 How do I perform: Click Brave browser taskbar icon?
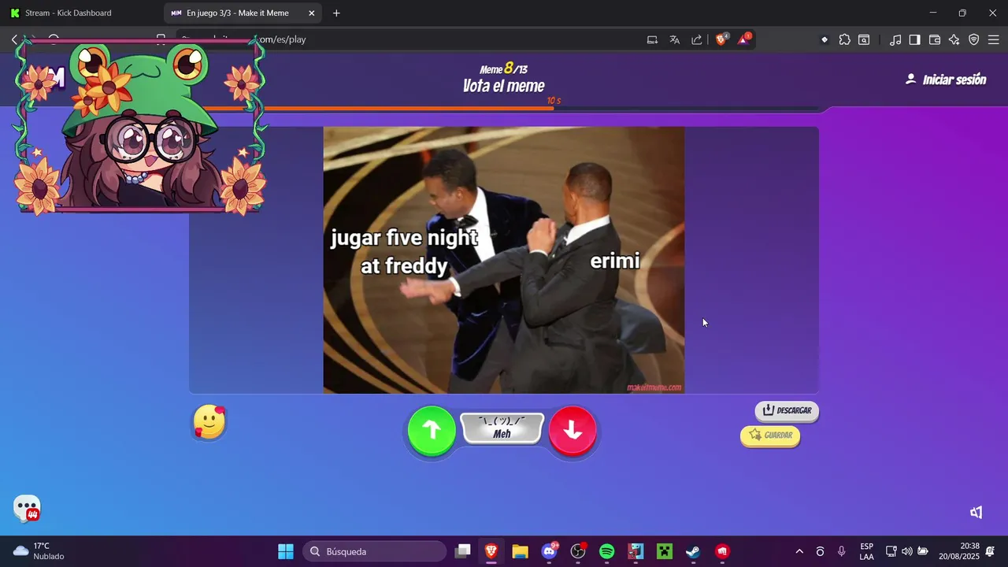(x=491, y=551)
